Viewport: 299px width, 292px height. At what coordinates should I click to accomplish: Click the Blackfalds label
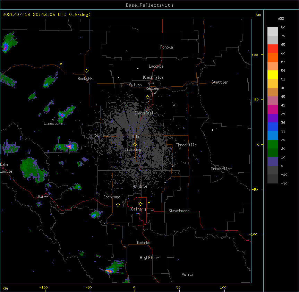coord(153,77)
